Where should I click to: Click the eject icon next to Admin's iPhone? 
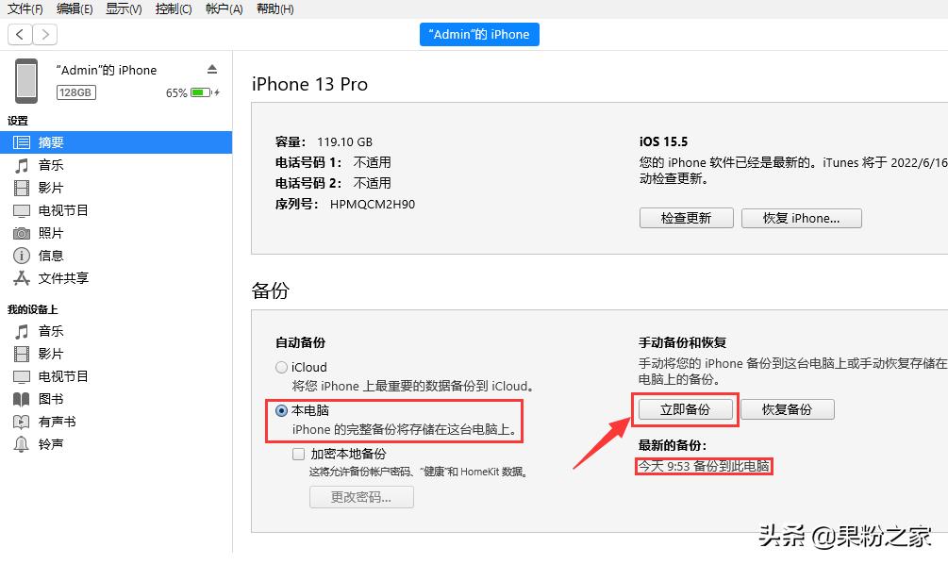tap(211, 69)
